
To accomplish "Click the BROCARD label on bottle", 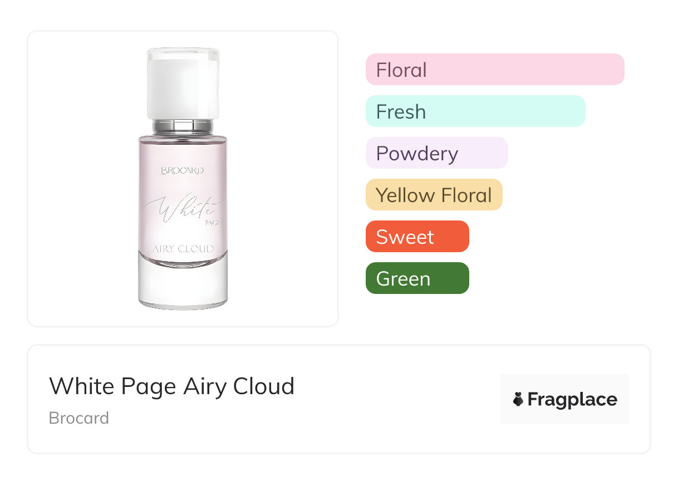I will 183,170.
